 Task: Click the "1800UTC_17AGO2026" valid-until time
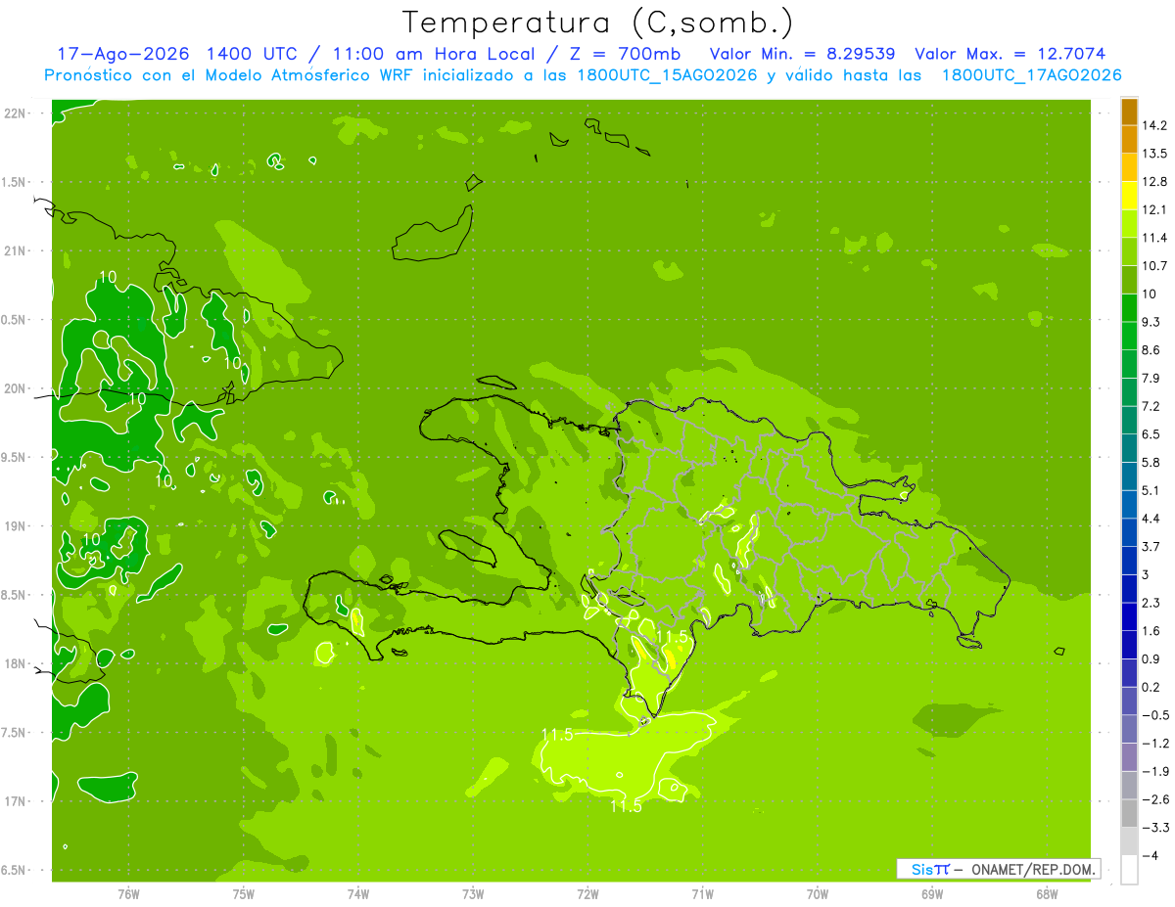point(1031,75)
